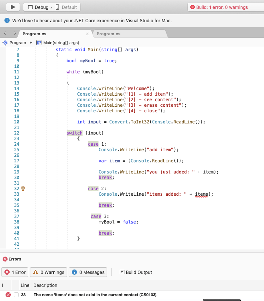Click the Errors panel title
Screen dimensions: 264x301
[15, 259]
